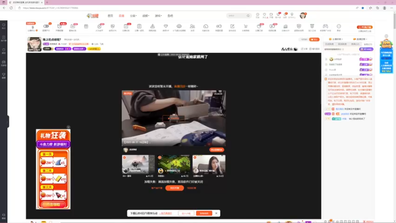Click the first purple badge under title
The width and height of the screenshot is (396, 223).
click(63, 49)
